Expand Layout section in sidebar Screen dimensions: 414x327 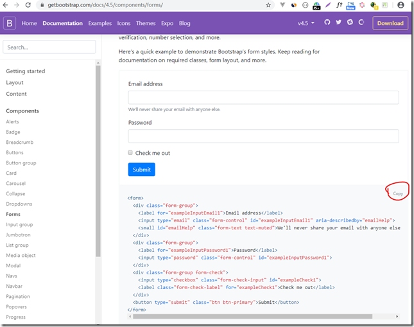pos(15,82)
